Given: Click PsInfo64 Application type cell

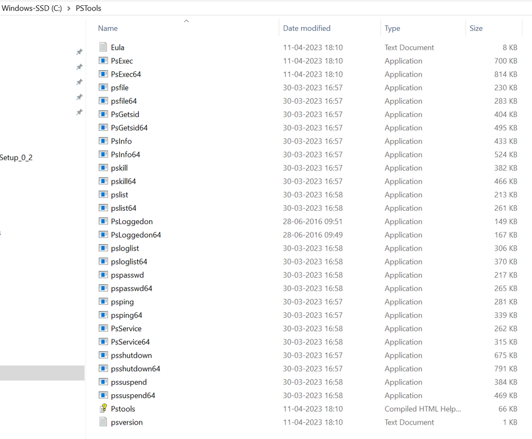Looking at the screenshot, I should (404, 154).
